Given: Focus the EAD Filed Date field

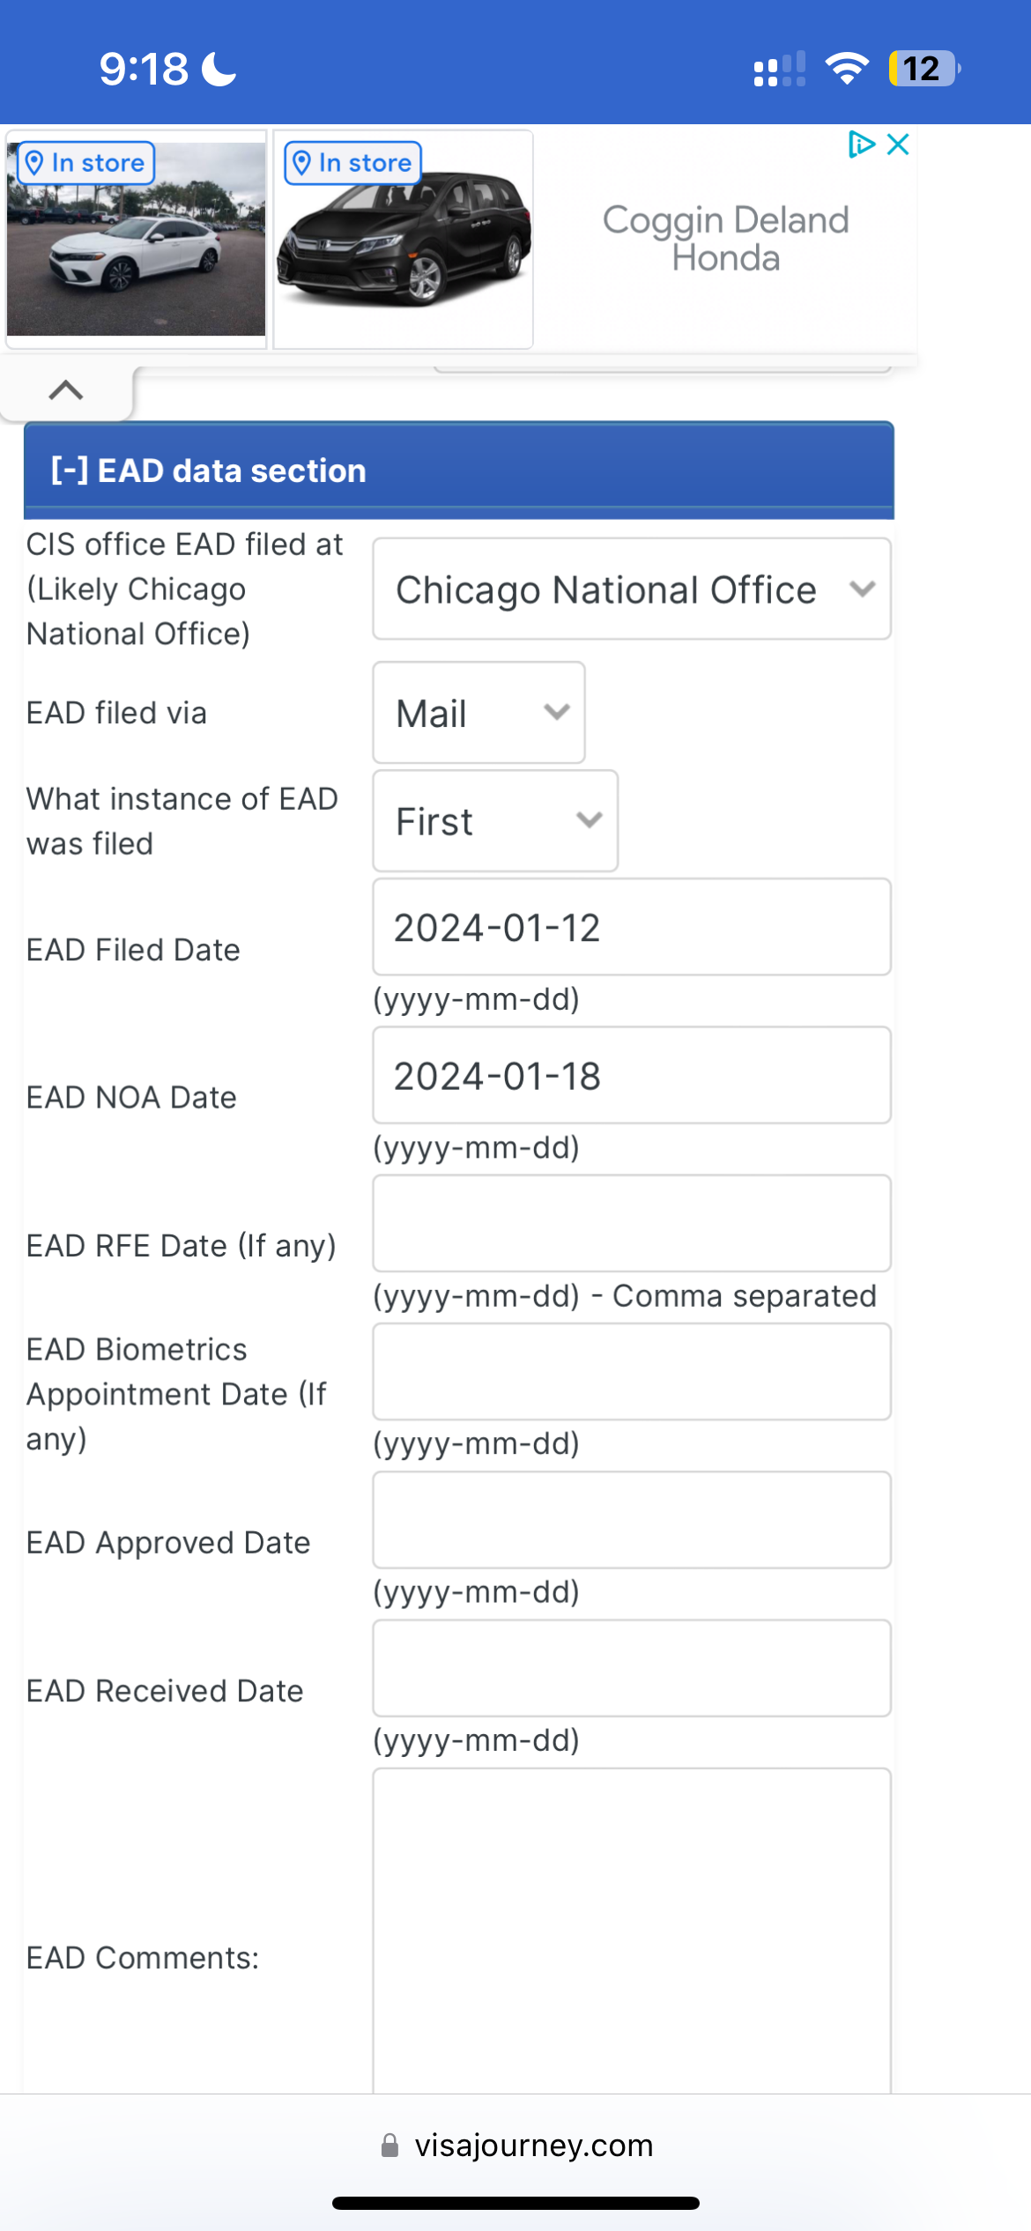Looking at the screenshot, I should pyautogui.click(x=632, y=927).
